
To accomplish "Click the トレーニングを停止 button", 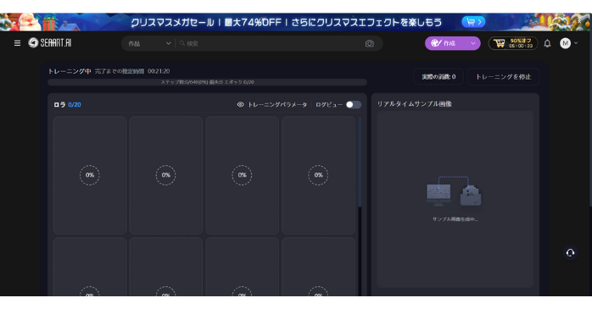I will click(x=503, y=77).
